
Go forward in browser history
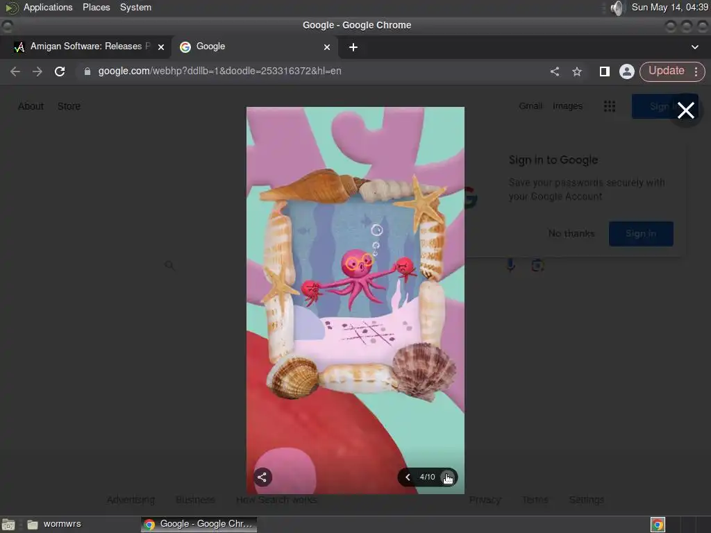click(x=37, y=71)
